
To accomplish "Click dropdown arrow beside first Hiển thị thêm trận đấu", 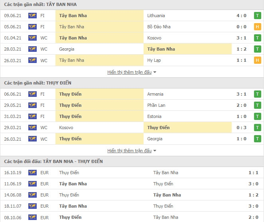I will coord(155,72).
